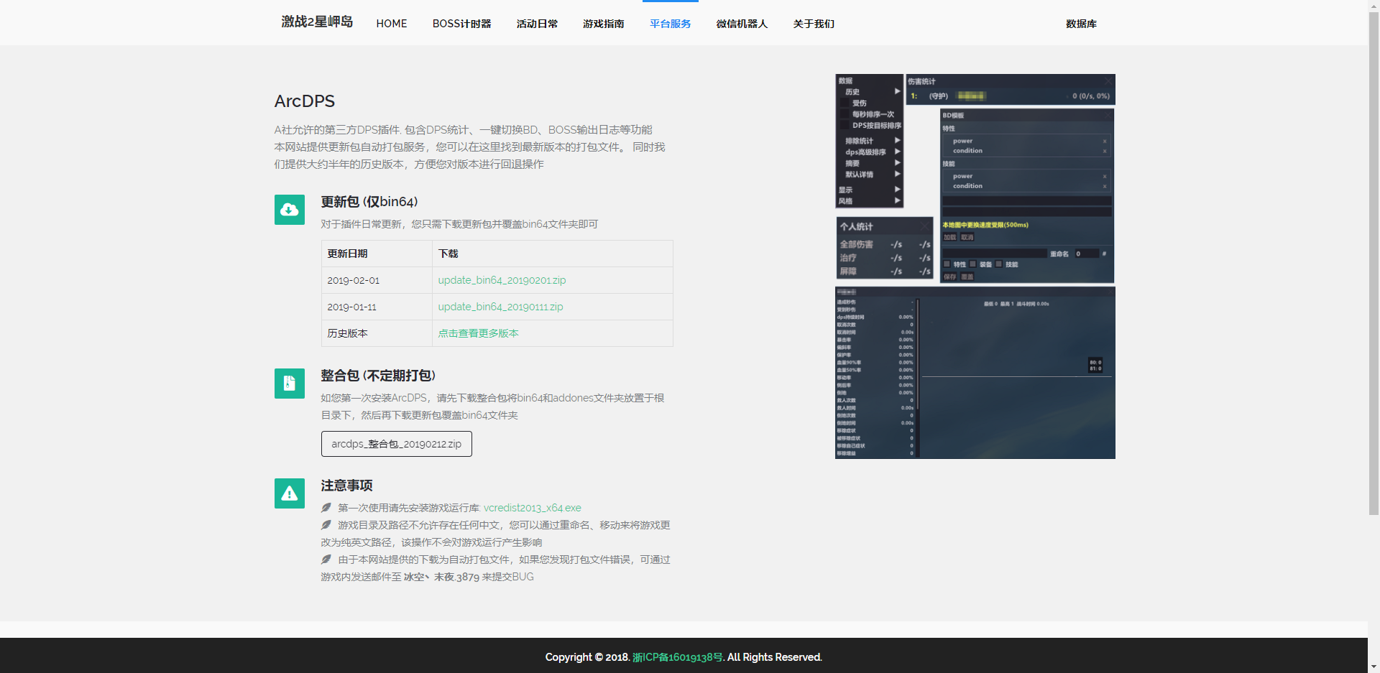Open the 激战2星岬岛 site logo

[317, 22]
